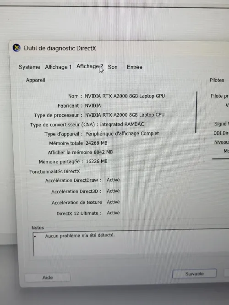The image size is (229, 305).
Task: Click the Type de processeur value text
Action: (x=125, y=115)
